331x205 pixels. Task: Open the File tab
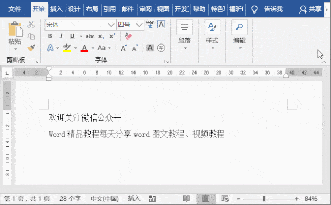click(15, 9)
